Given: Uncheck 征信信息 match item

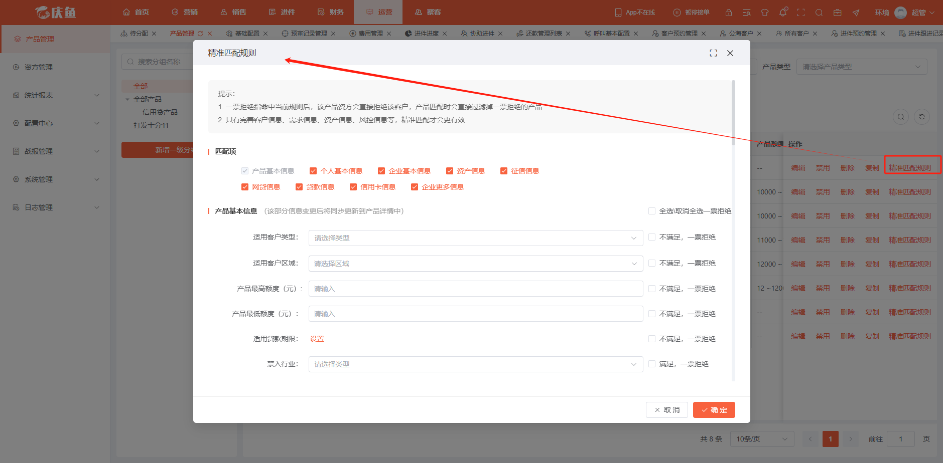Looking at the screenshot, I should coord(504,171).
